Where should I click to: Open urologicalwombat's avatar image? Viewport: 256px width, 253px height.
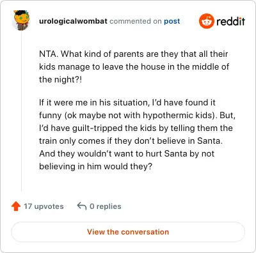click(21, 20)
